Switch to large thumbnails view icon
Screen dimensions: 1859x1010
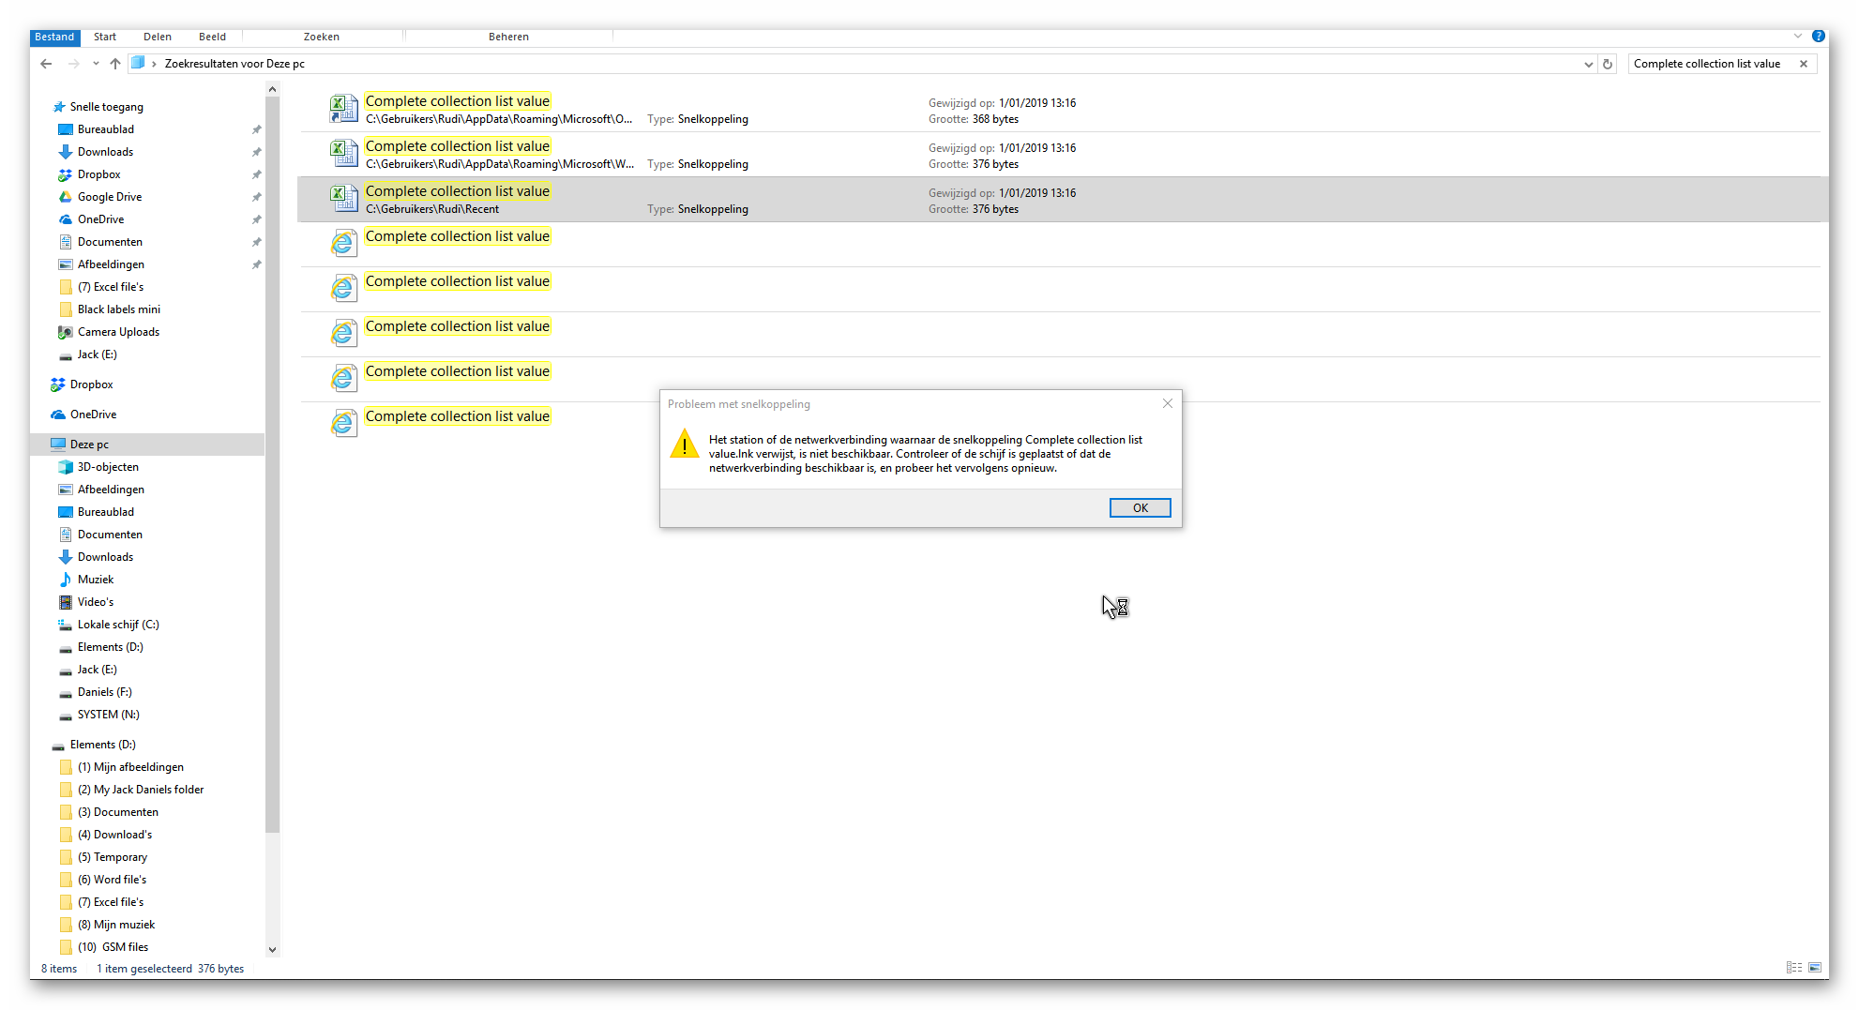[1815, 968]
